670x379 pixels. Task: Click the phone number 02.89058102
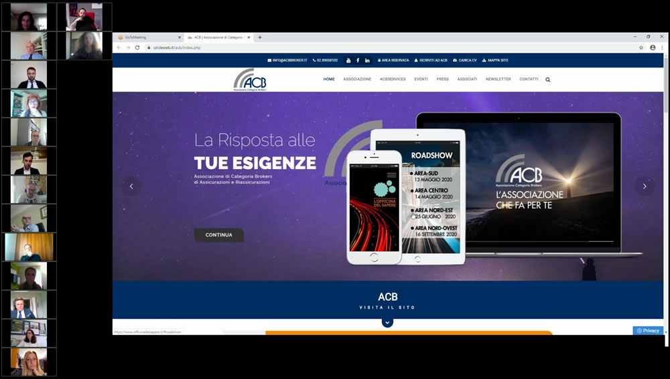[x=325, y=61]
